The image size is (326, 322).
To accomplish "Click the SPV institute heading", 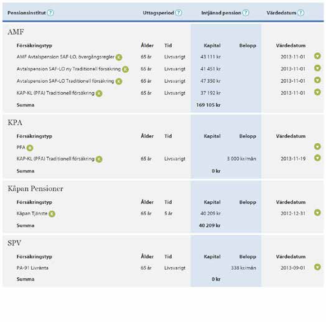I will [14, 243].
